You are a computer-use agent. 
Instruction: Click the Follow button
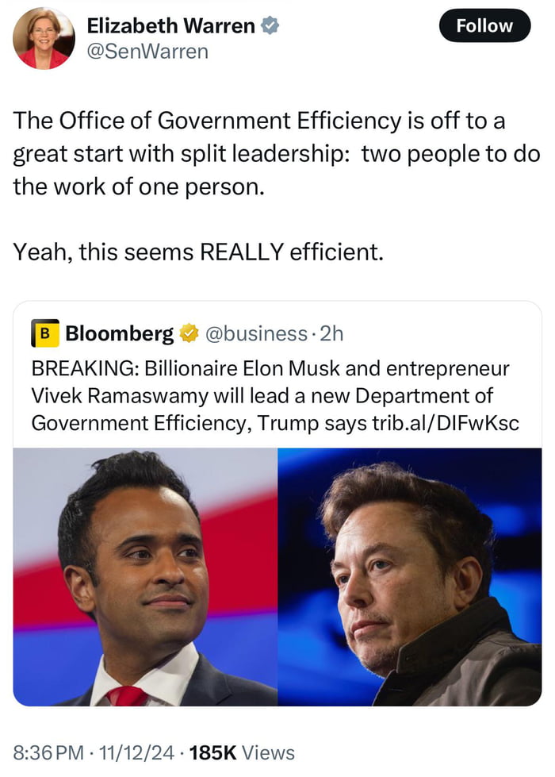[x=484, y=25]
